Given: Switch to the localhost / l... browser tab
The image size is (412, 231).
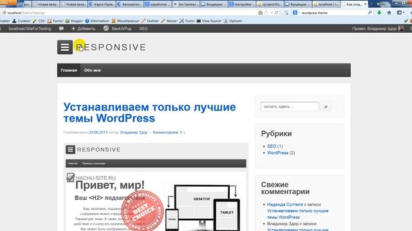Looking at the screenshot, I should [x=326, y=4].
